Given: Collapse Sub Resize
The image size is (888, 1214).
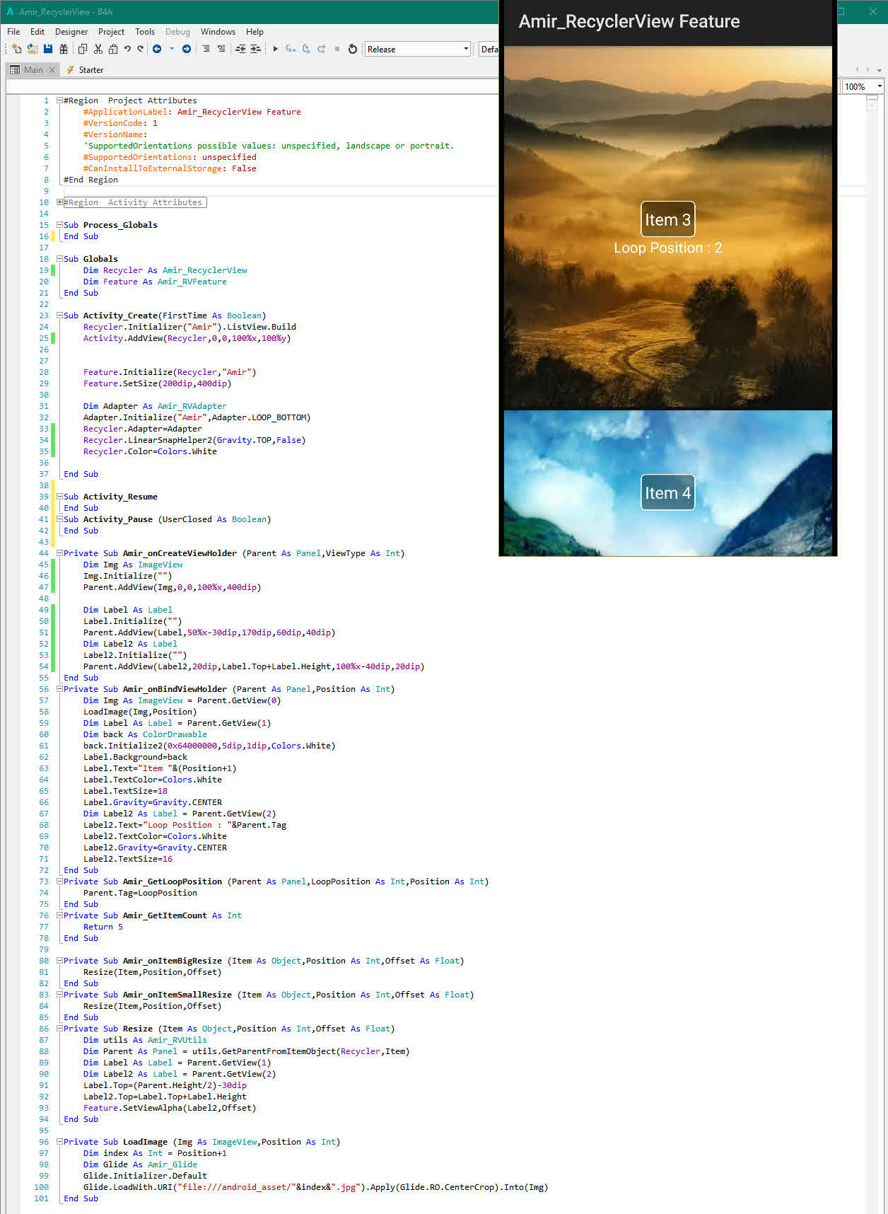Looking at the screenshot, I should coord(60,1029).
